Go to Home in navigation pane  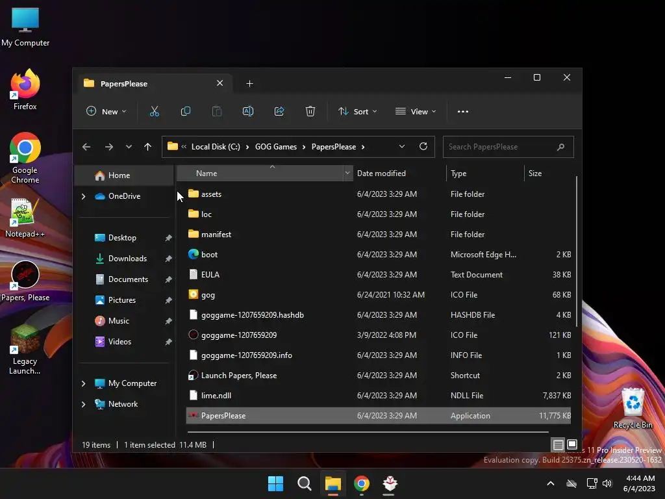click(124, 175)
